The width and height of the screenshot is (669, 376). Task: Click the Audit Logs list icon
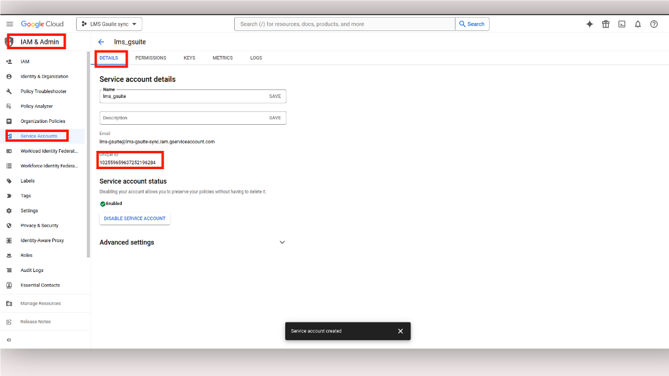point(9,271)
